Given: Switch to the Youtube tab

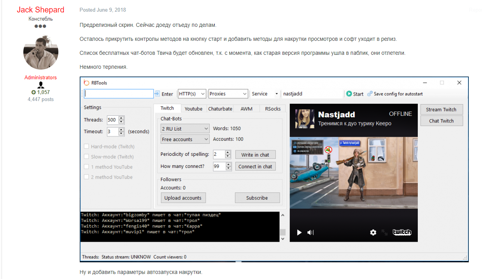Looking at the screenshot, I should 193,109.
